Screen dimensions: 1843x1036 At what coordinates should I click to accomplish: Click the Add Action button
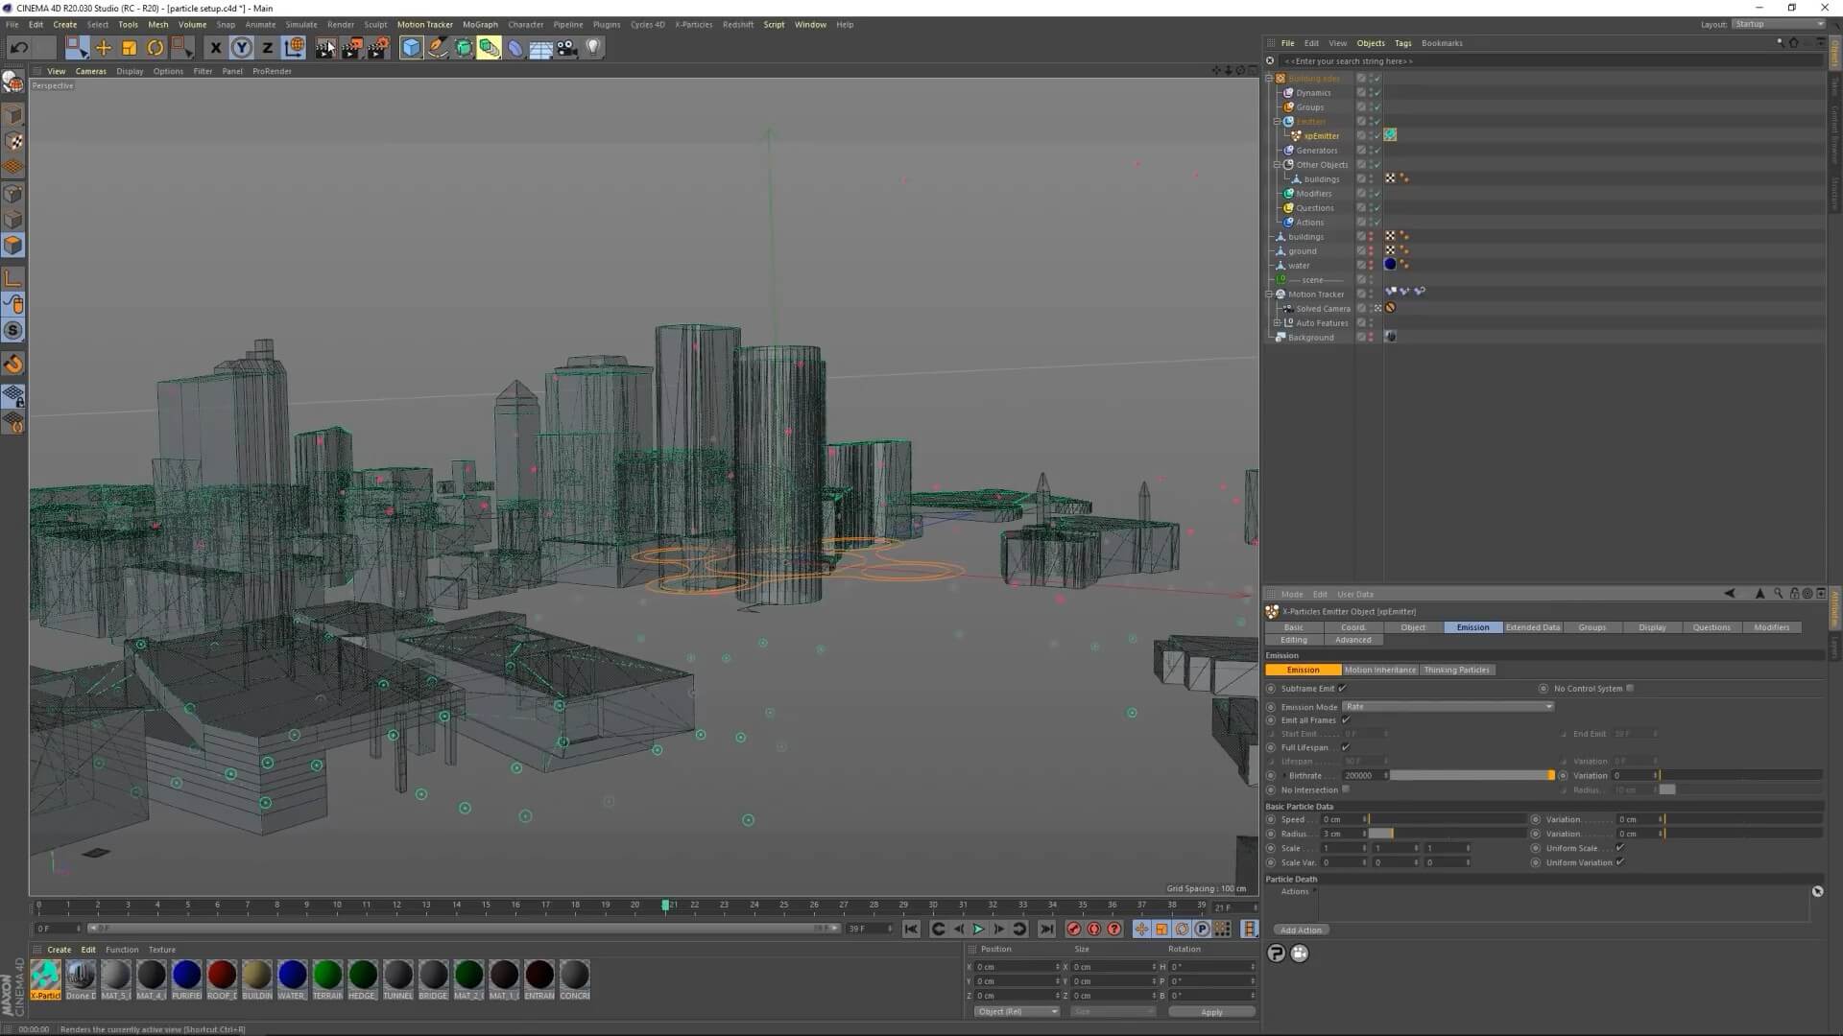[1301, 930]
